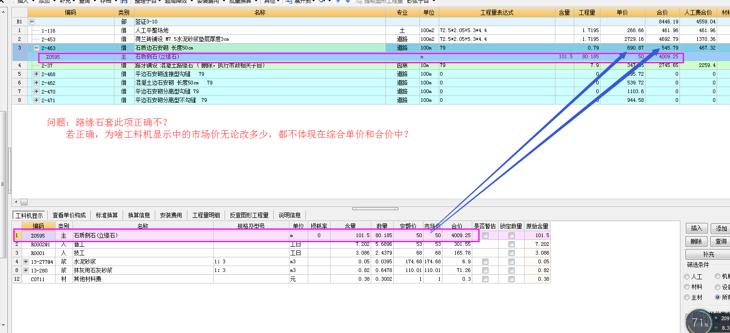
Task: Click 人工费合价 cell 1370.36
Action: [698, 39]
